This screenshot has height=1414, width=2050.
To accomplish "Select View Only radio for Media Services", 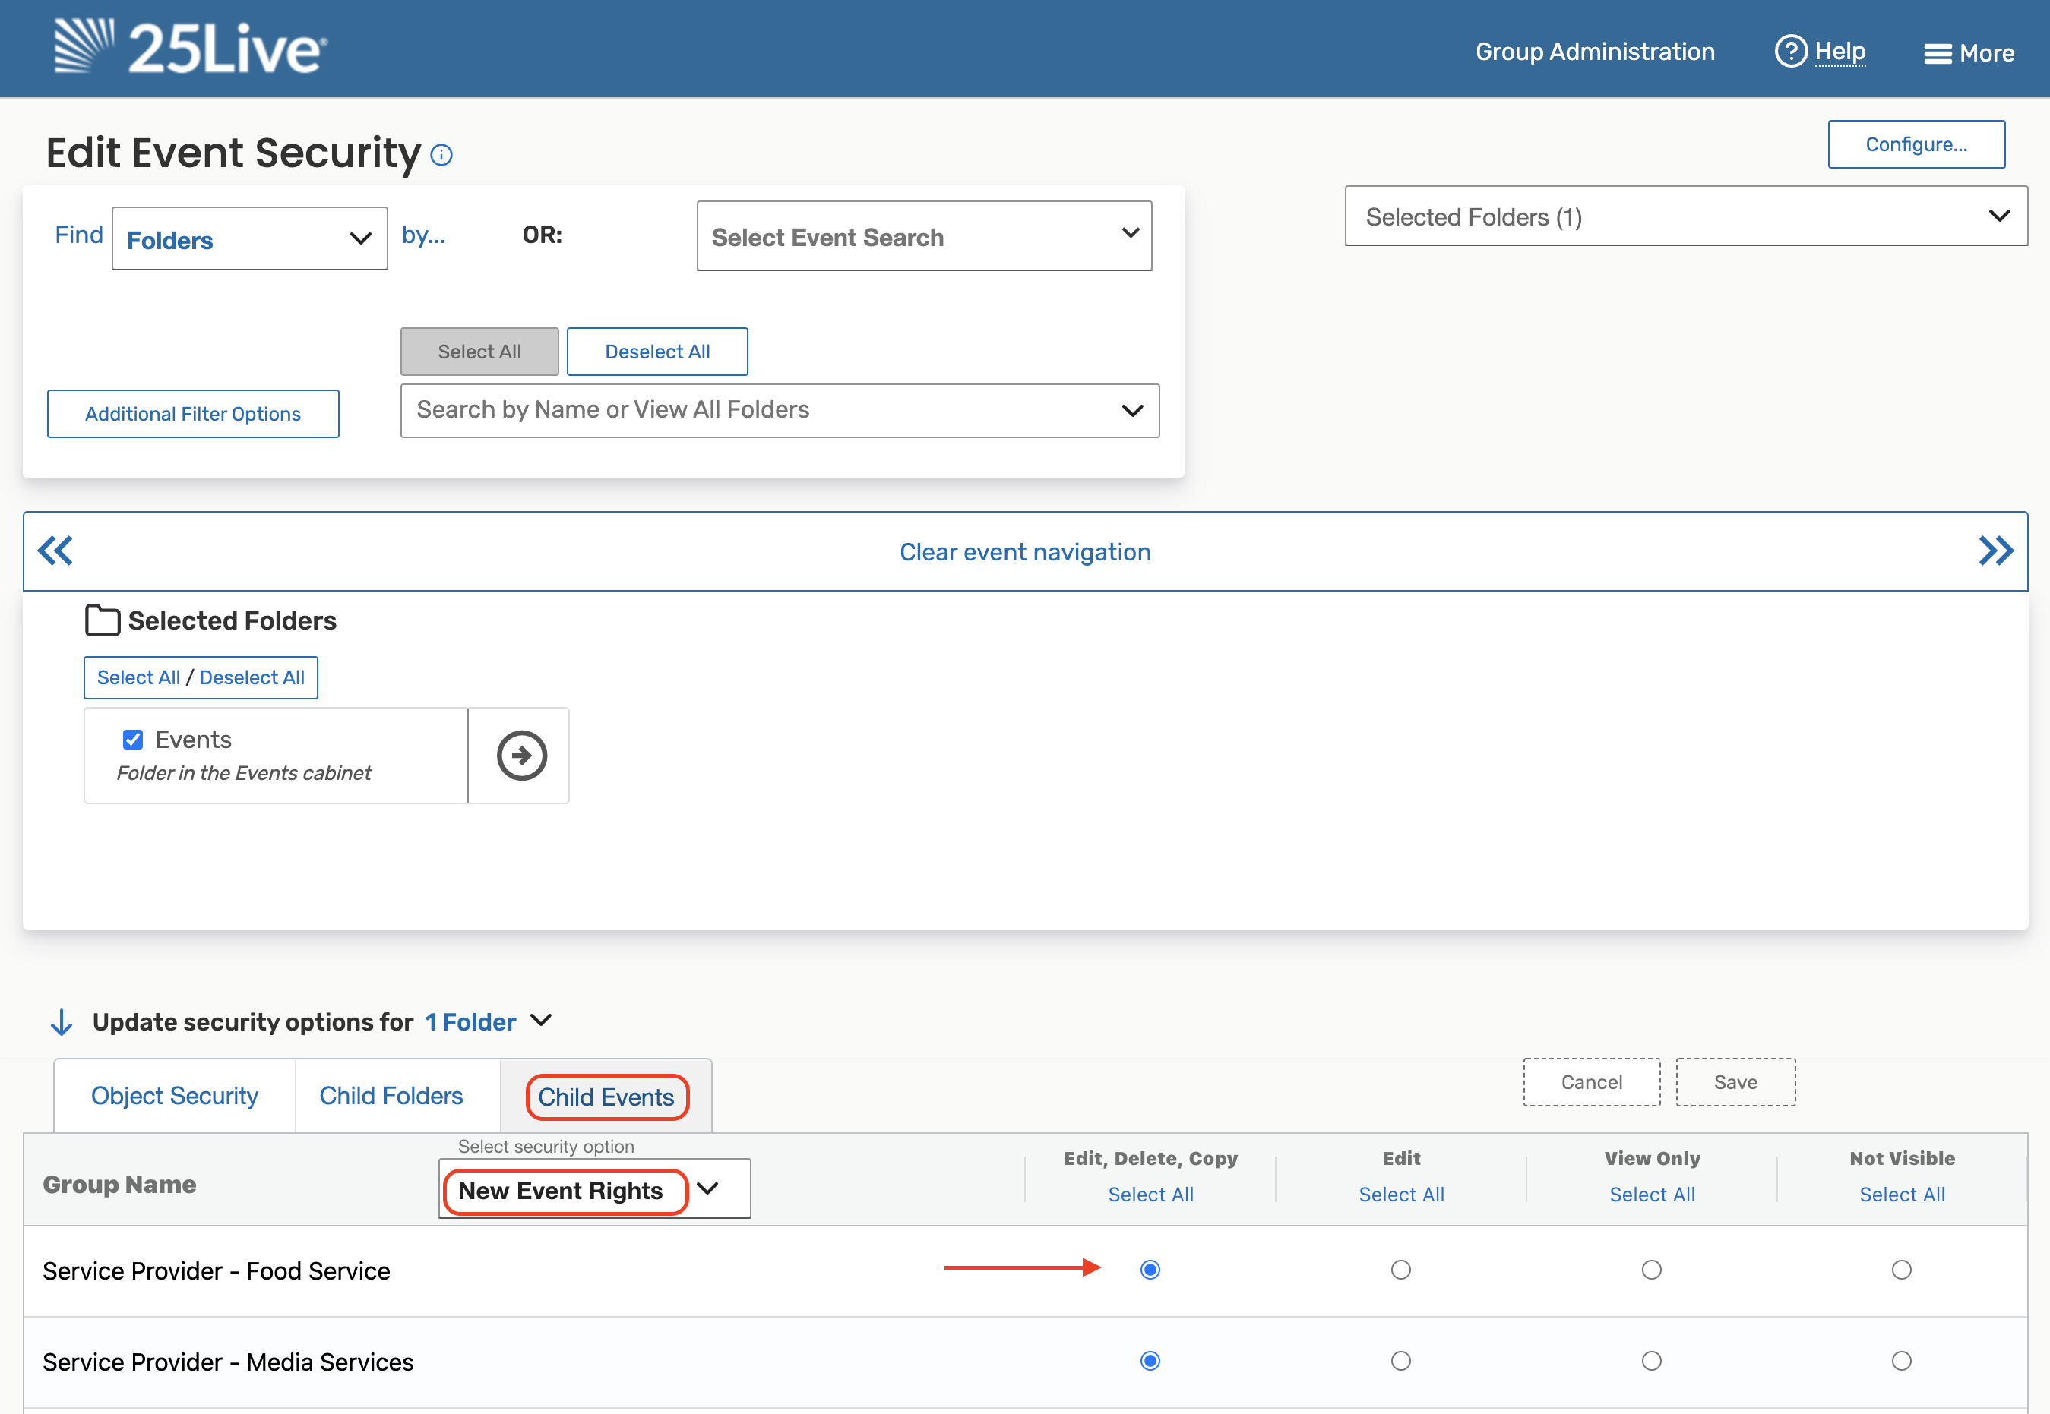I will (x=1651, y=1361).
